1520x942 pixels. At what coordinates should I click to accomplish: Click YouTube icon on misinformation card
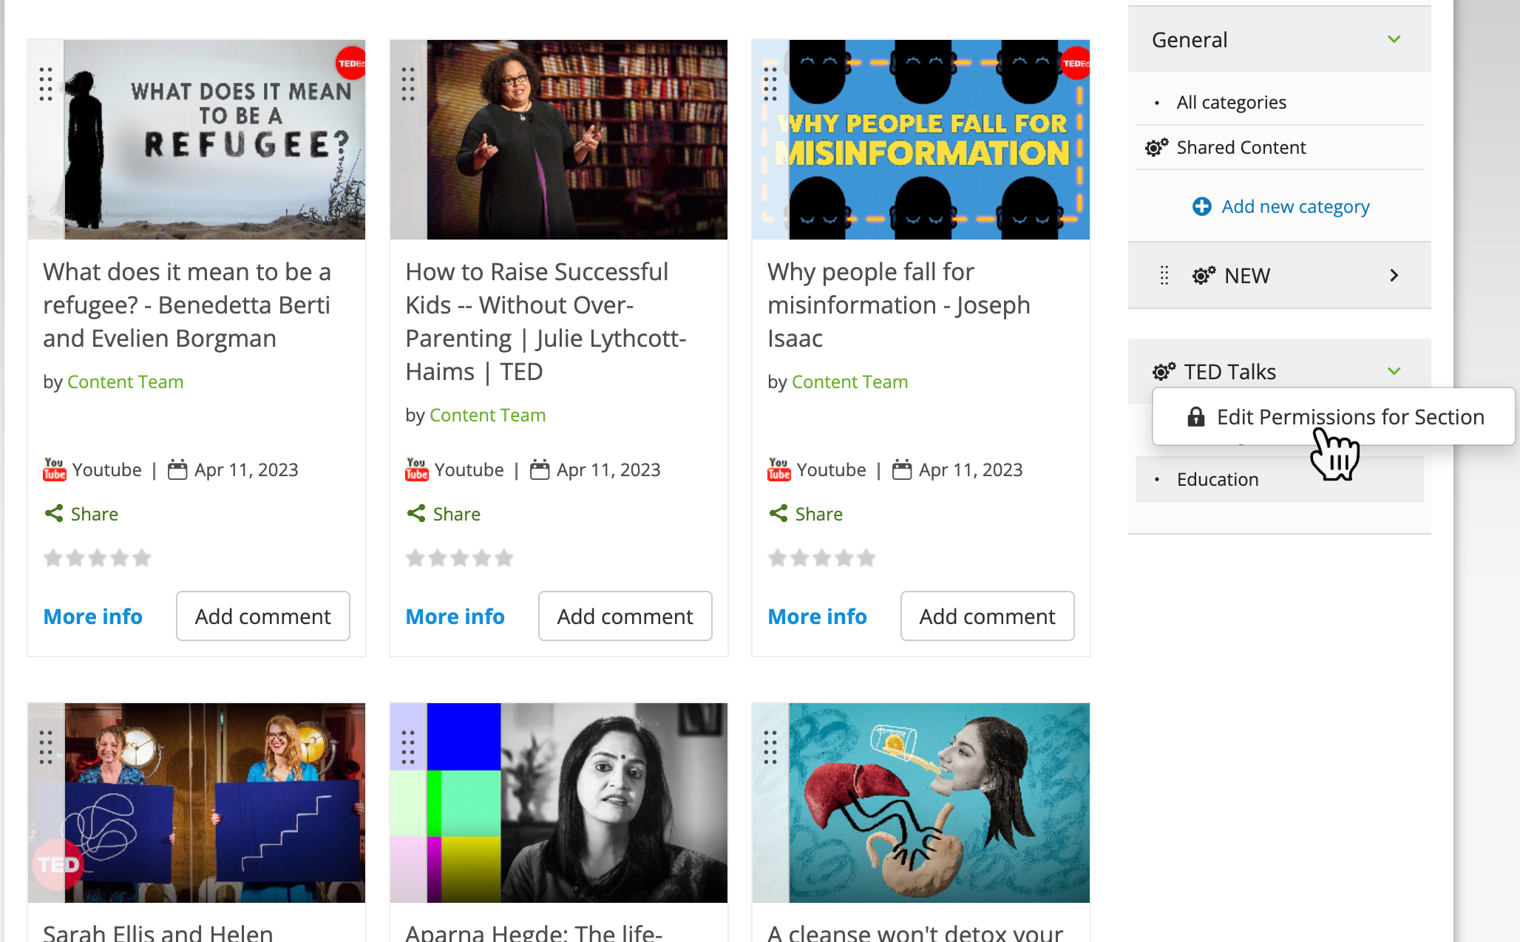coord(779,470)
